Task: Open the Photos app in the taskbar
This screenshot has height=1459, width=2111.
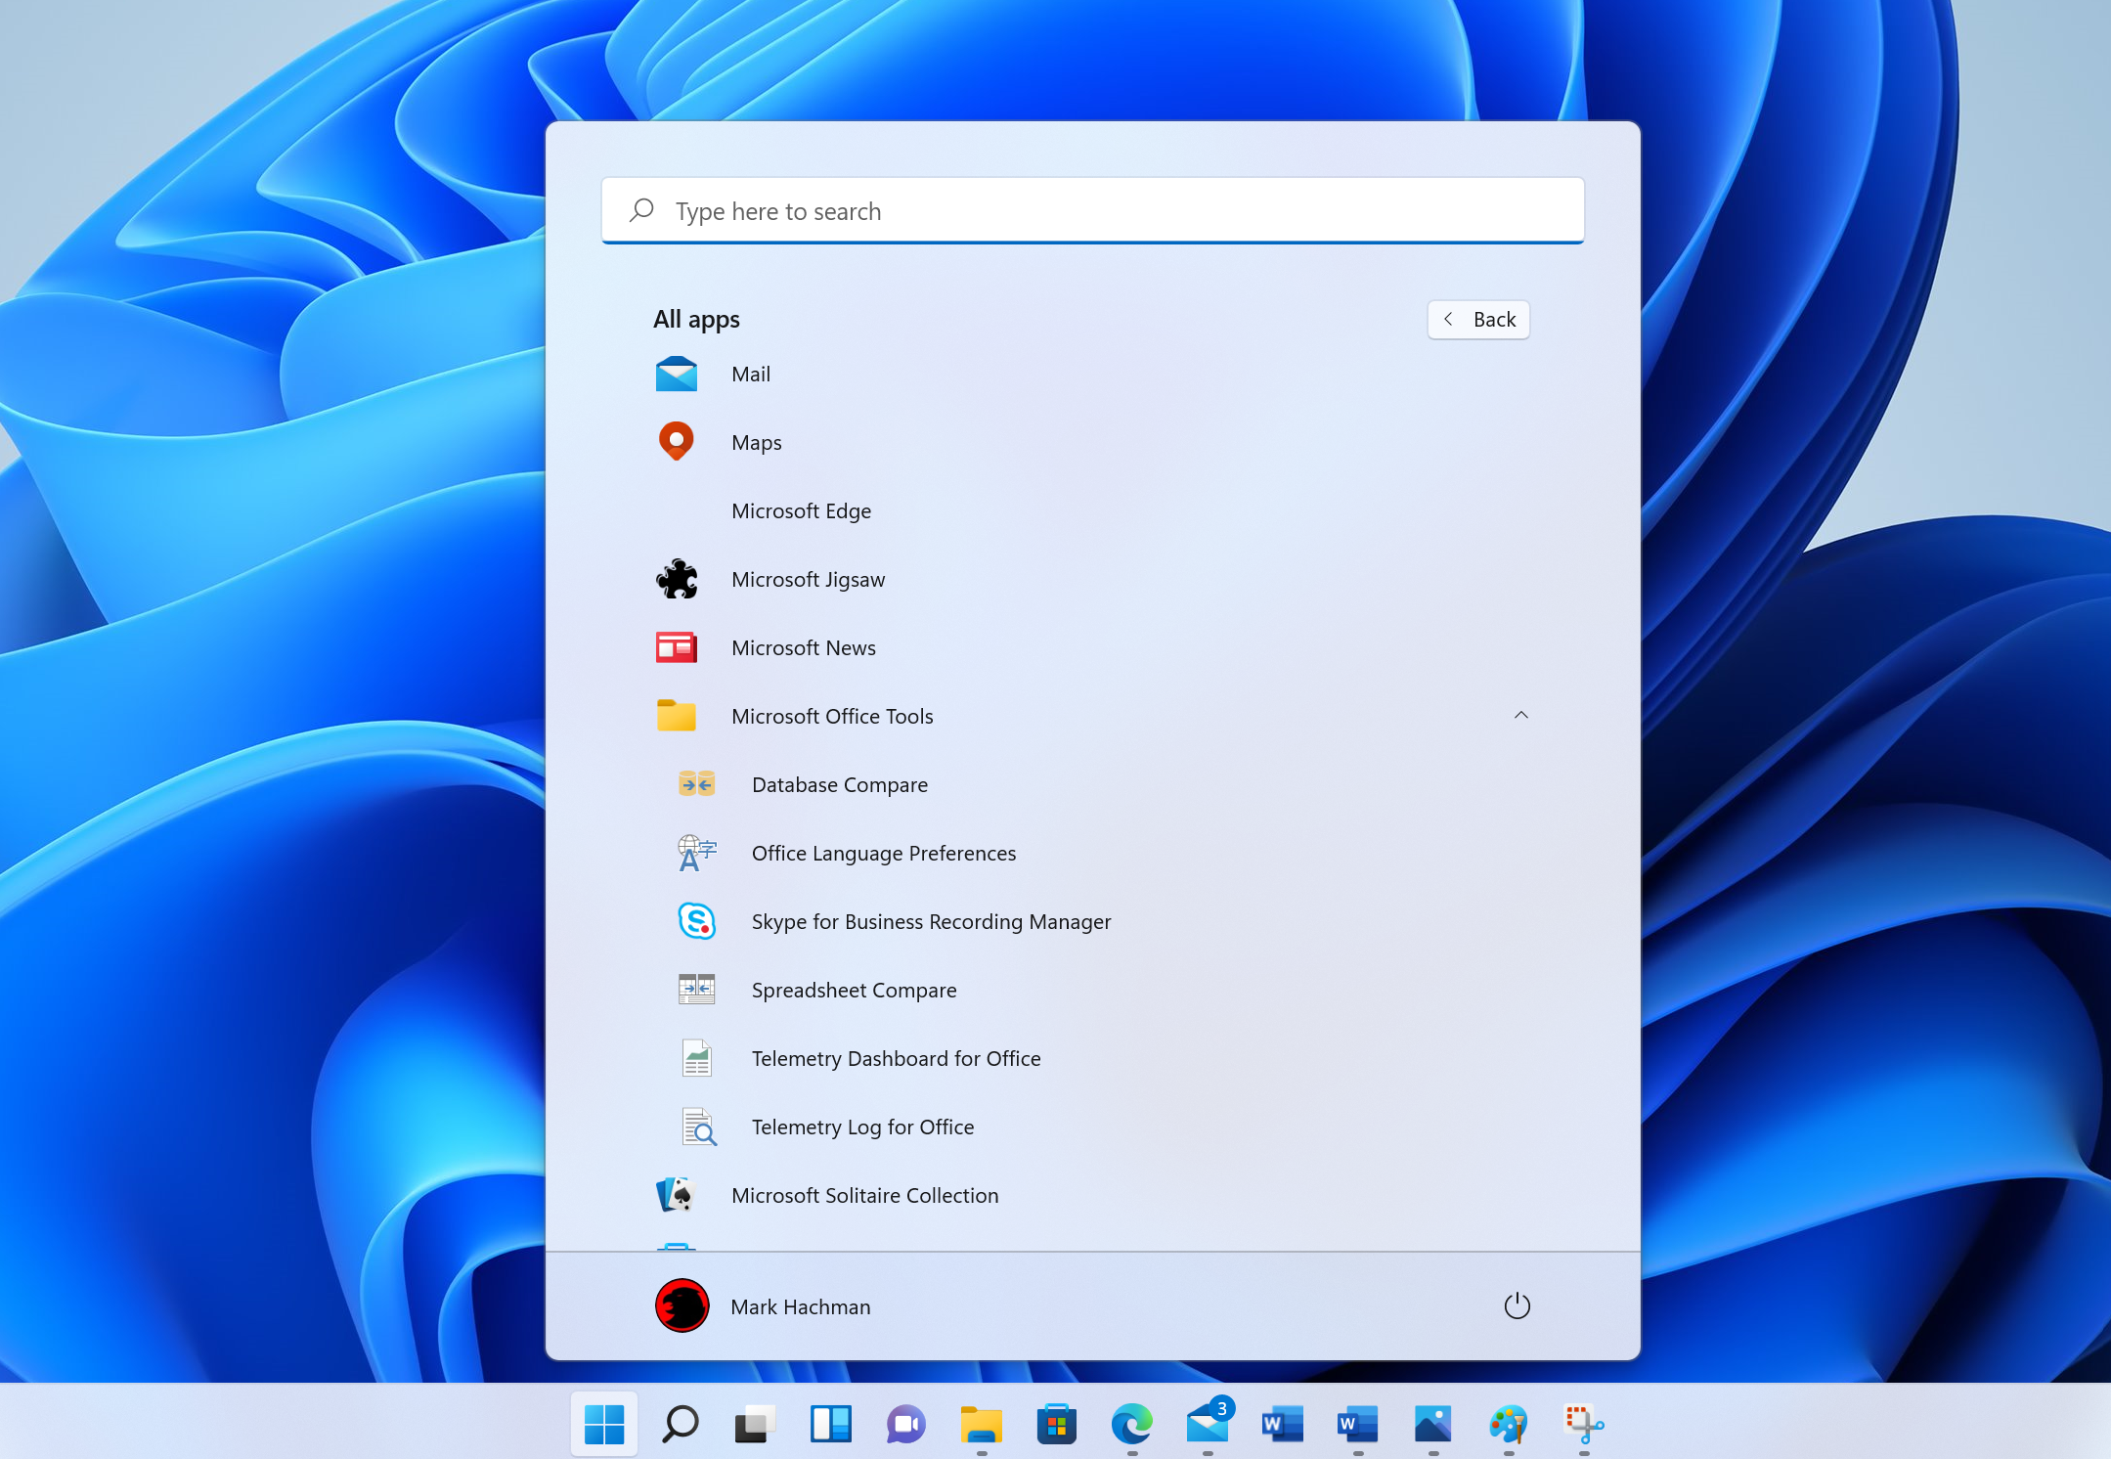Action: pos(1433,1424)
